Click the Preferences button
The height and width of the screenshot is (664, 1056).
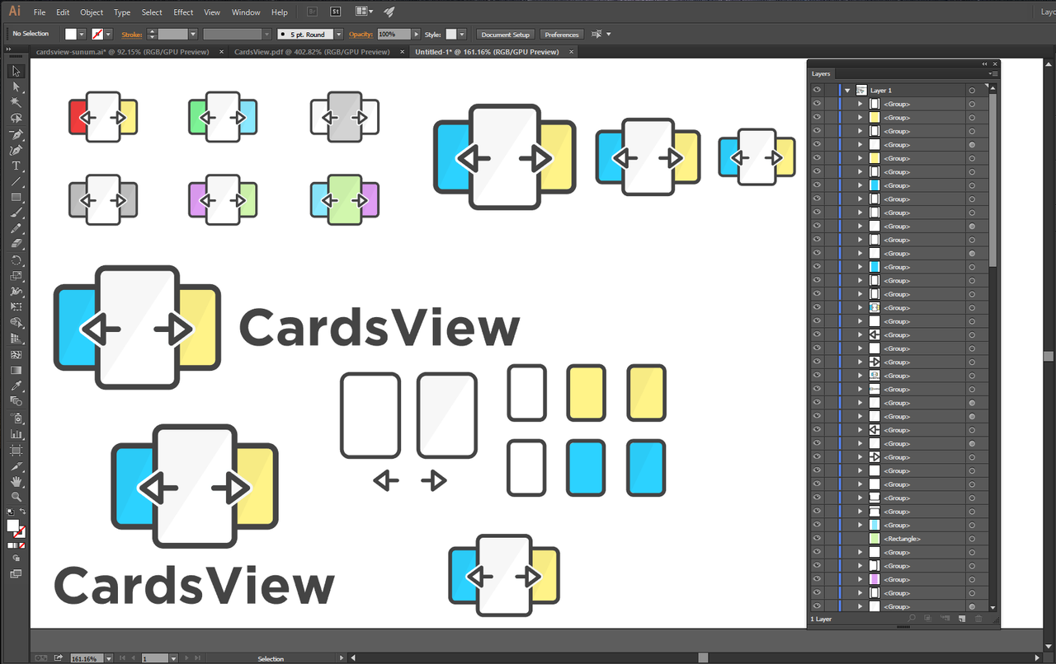562,35
